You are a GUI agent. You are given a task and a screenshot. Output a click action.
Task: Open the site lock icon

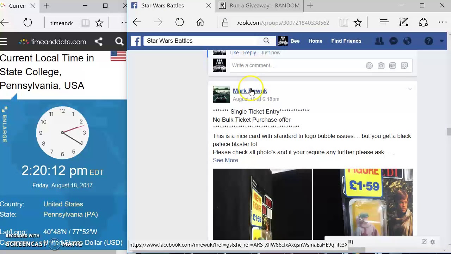[x=225, y=23]
